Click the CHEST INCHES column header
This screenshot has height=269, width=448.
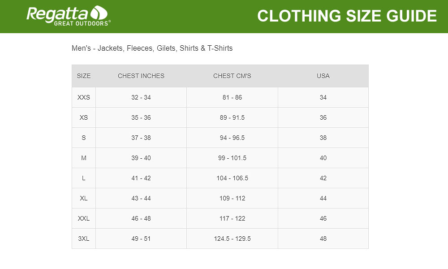pos(141,76)
